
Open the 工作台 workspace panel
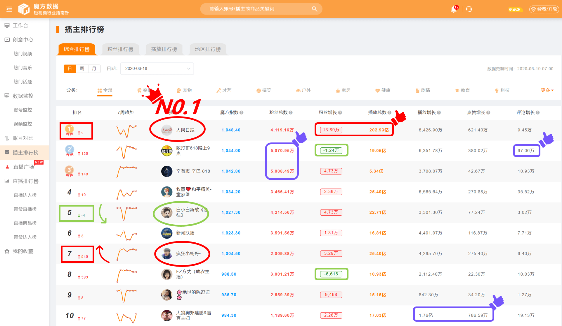(20, 25)
